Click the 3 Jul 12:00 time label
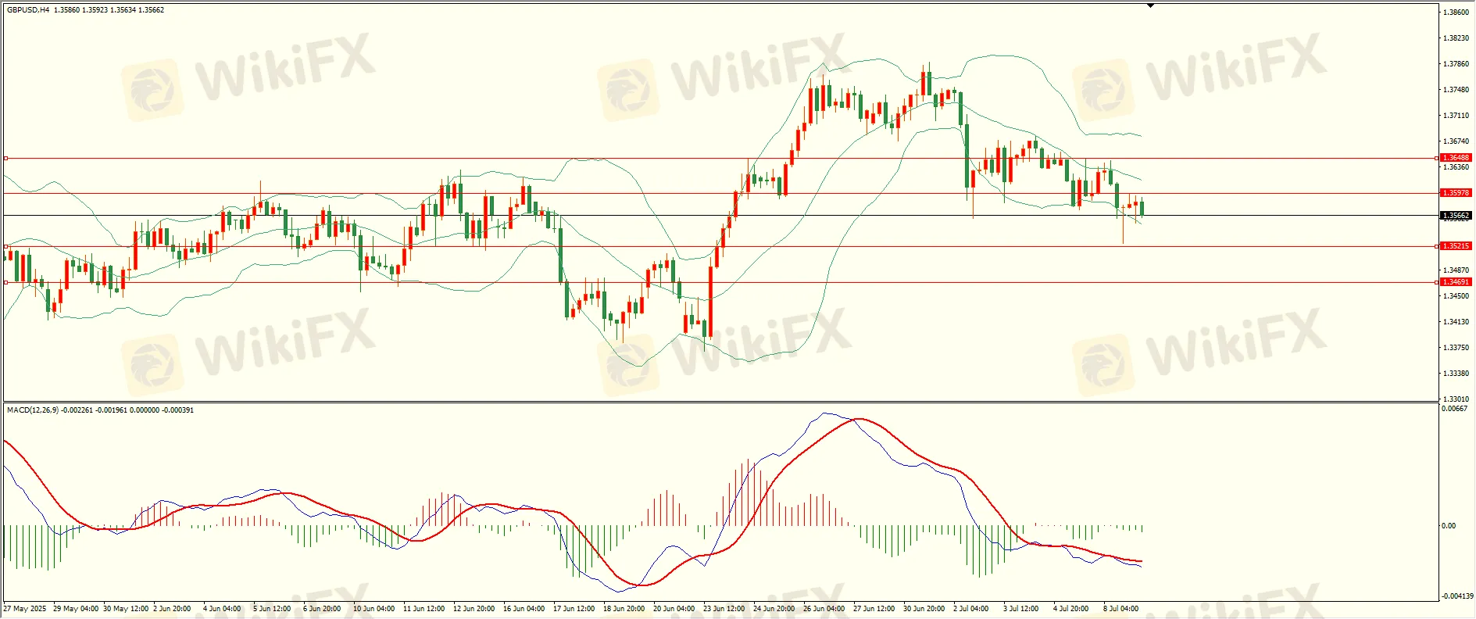This screenshot has width=1476, height=619. [x=1021, y=609]
